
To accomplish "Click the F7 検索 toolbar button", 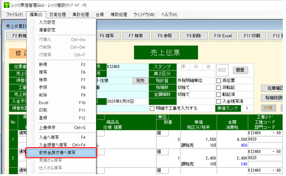I will point(136,36).
